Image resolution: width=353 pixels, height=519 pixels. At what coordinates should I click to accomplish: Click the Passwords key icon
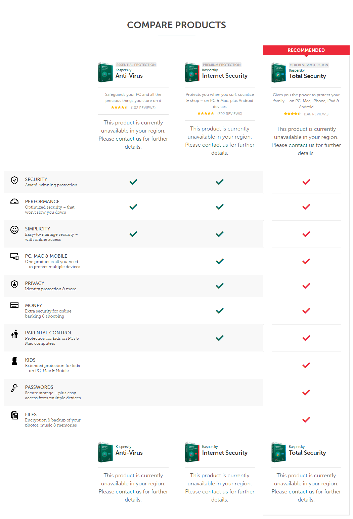pos(14,388)
